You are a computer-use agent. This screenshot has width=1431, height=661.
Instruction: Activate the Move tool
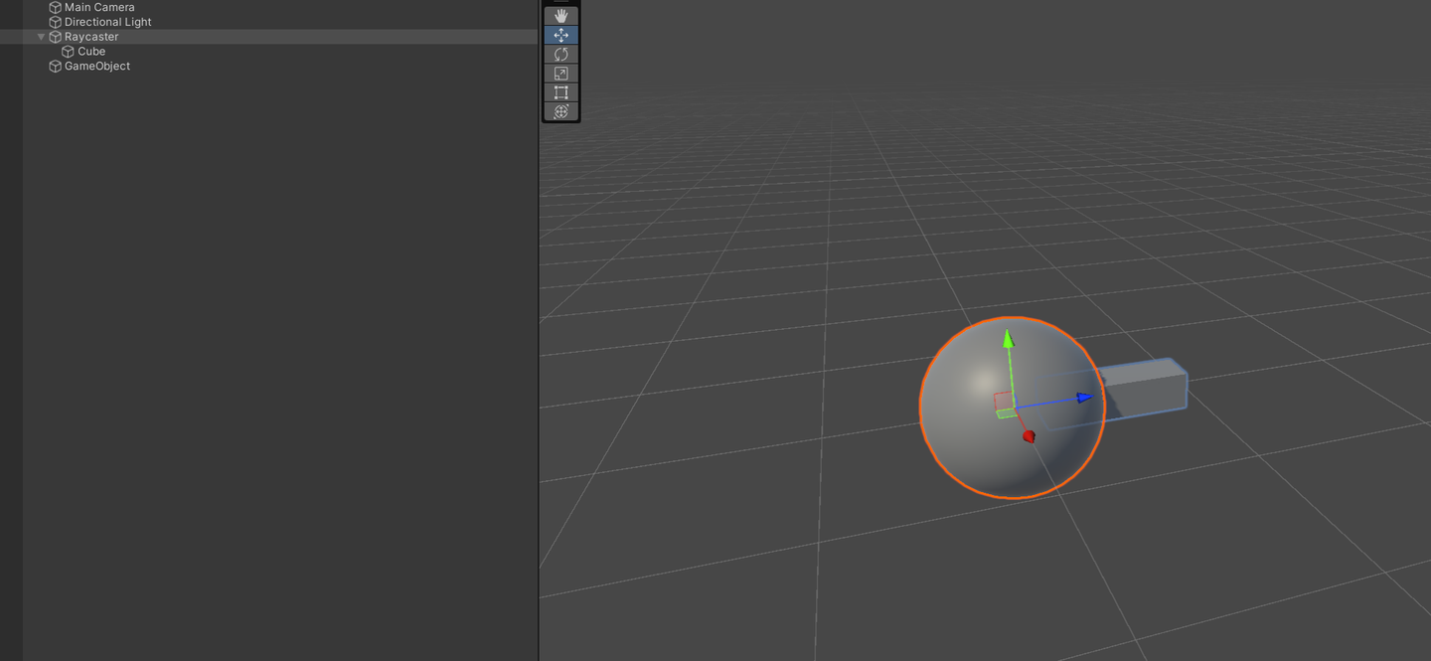560,34
